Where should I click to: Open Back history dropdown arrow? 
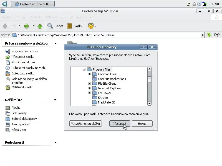(19, 26)
